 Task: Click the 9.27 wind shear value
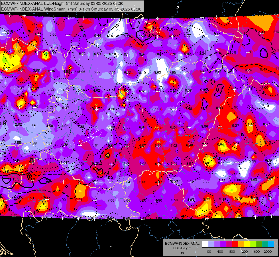pyautogui.click(x=236, y=126)
